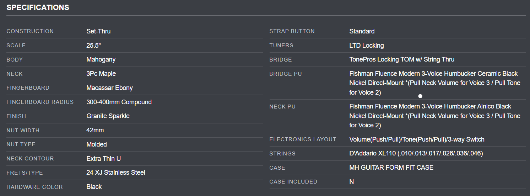530x196 pixels.
Task: Click the Granite Sparkle finish value
Action: coord(108,116)
